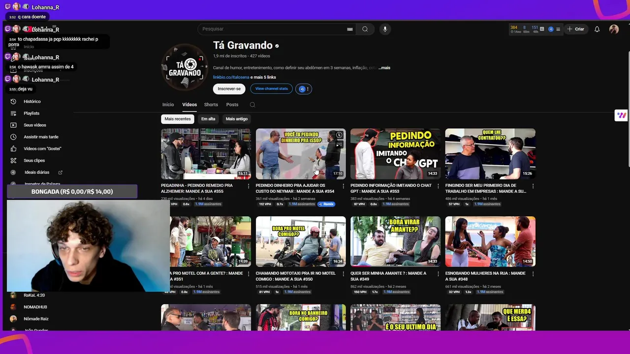630x354 pixels.
Task: Click the pink extension icon at right edge
Action: 622,115
